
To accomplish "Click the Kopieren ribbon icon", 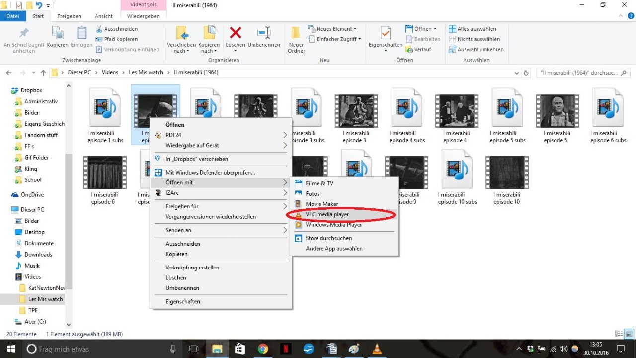I will pyautogui.click(x=58, y=33).
